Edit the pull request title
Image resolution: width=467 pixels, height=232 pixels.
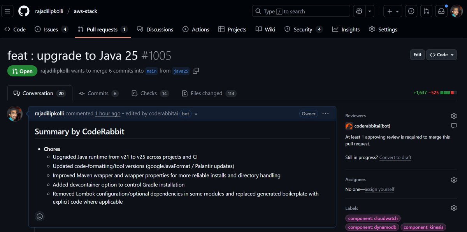(x=418, y=55)
